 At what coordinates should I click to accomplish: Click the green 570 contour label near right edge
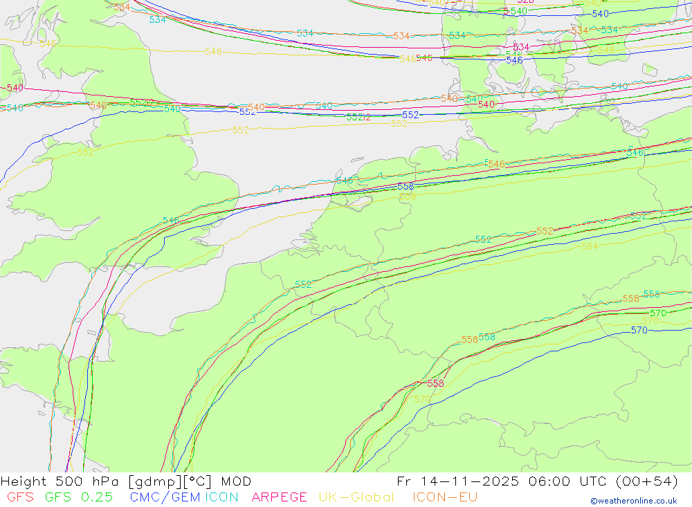point(658,313)
